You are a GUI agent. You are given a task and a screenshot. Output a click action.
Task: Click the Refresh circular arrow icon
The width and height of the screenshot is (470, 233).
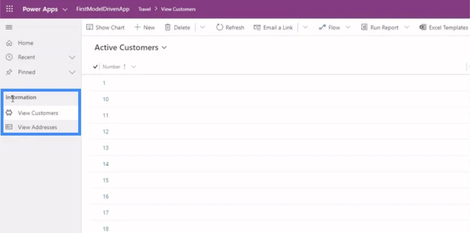pos(220,27)
